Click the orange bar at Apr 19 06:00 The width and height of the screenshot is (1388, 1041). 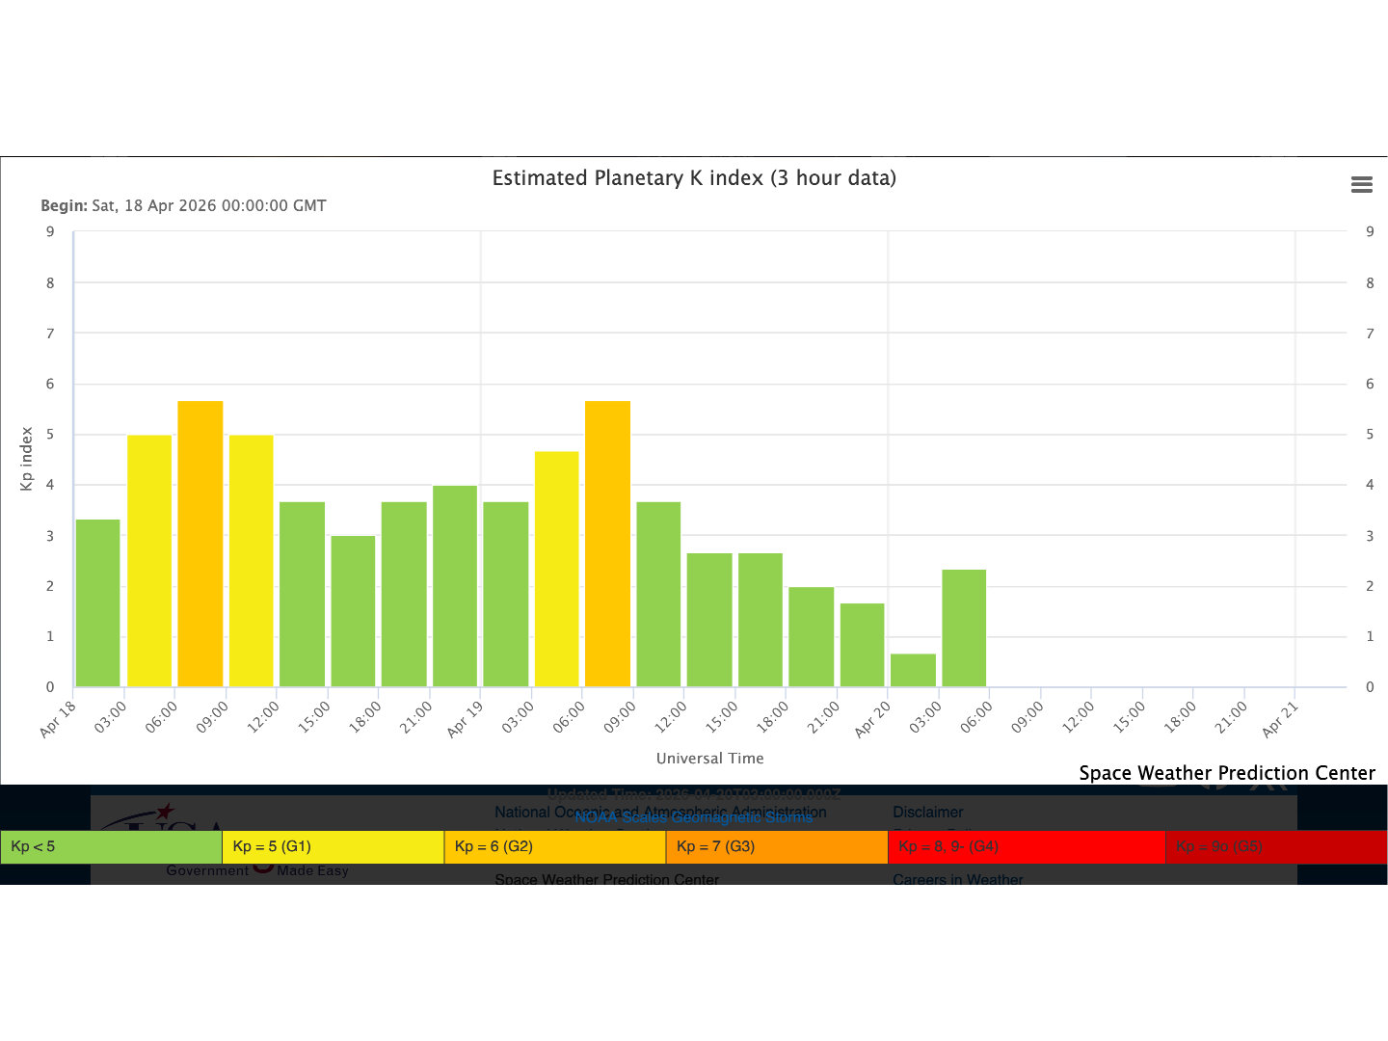coord(607,544)
